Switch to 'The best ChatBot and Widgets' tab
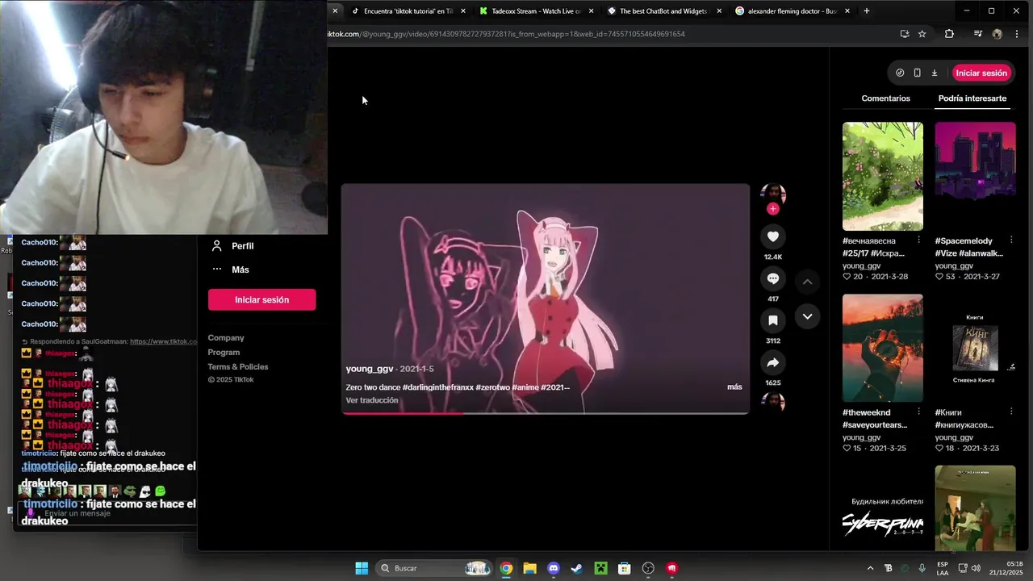The width and height of the screenshot is (1033, 581). pyautogui.click(x=663, y=11)
